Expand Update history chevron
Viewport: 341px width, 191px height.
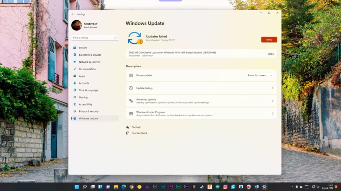pyautogui.click(x=273, y=88)
